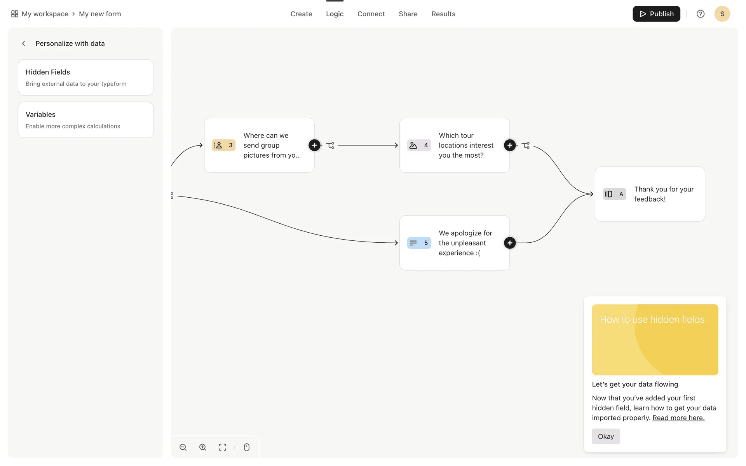Click plus button on question 4 node

[x=510, y=145]
